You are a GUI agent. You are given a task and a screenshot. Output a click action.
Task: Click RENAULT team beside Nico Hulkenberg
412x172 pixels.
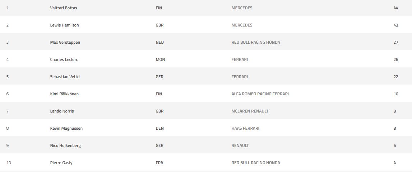click(x=240, y=145)
